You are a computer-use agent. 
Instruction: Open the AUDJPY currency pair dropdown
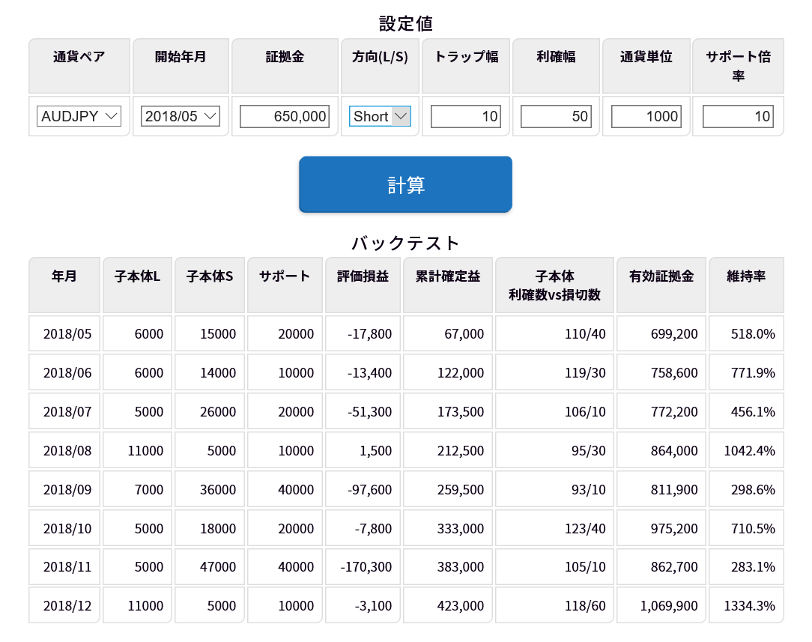[79, 116]
